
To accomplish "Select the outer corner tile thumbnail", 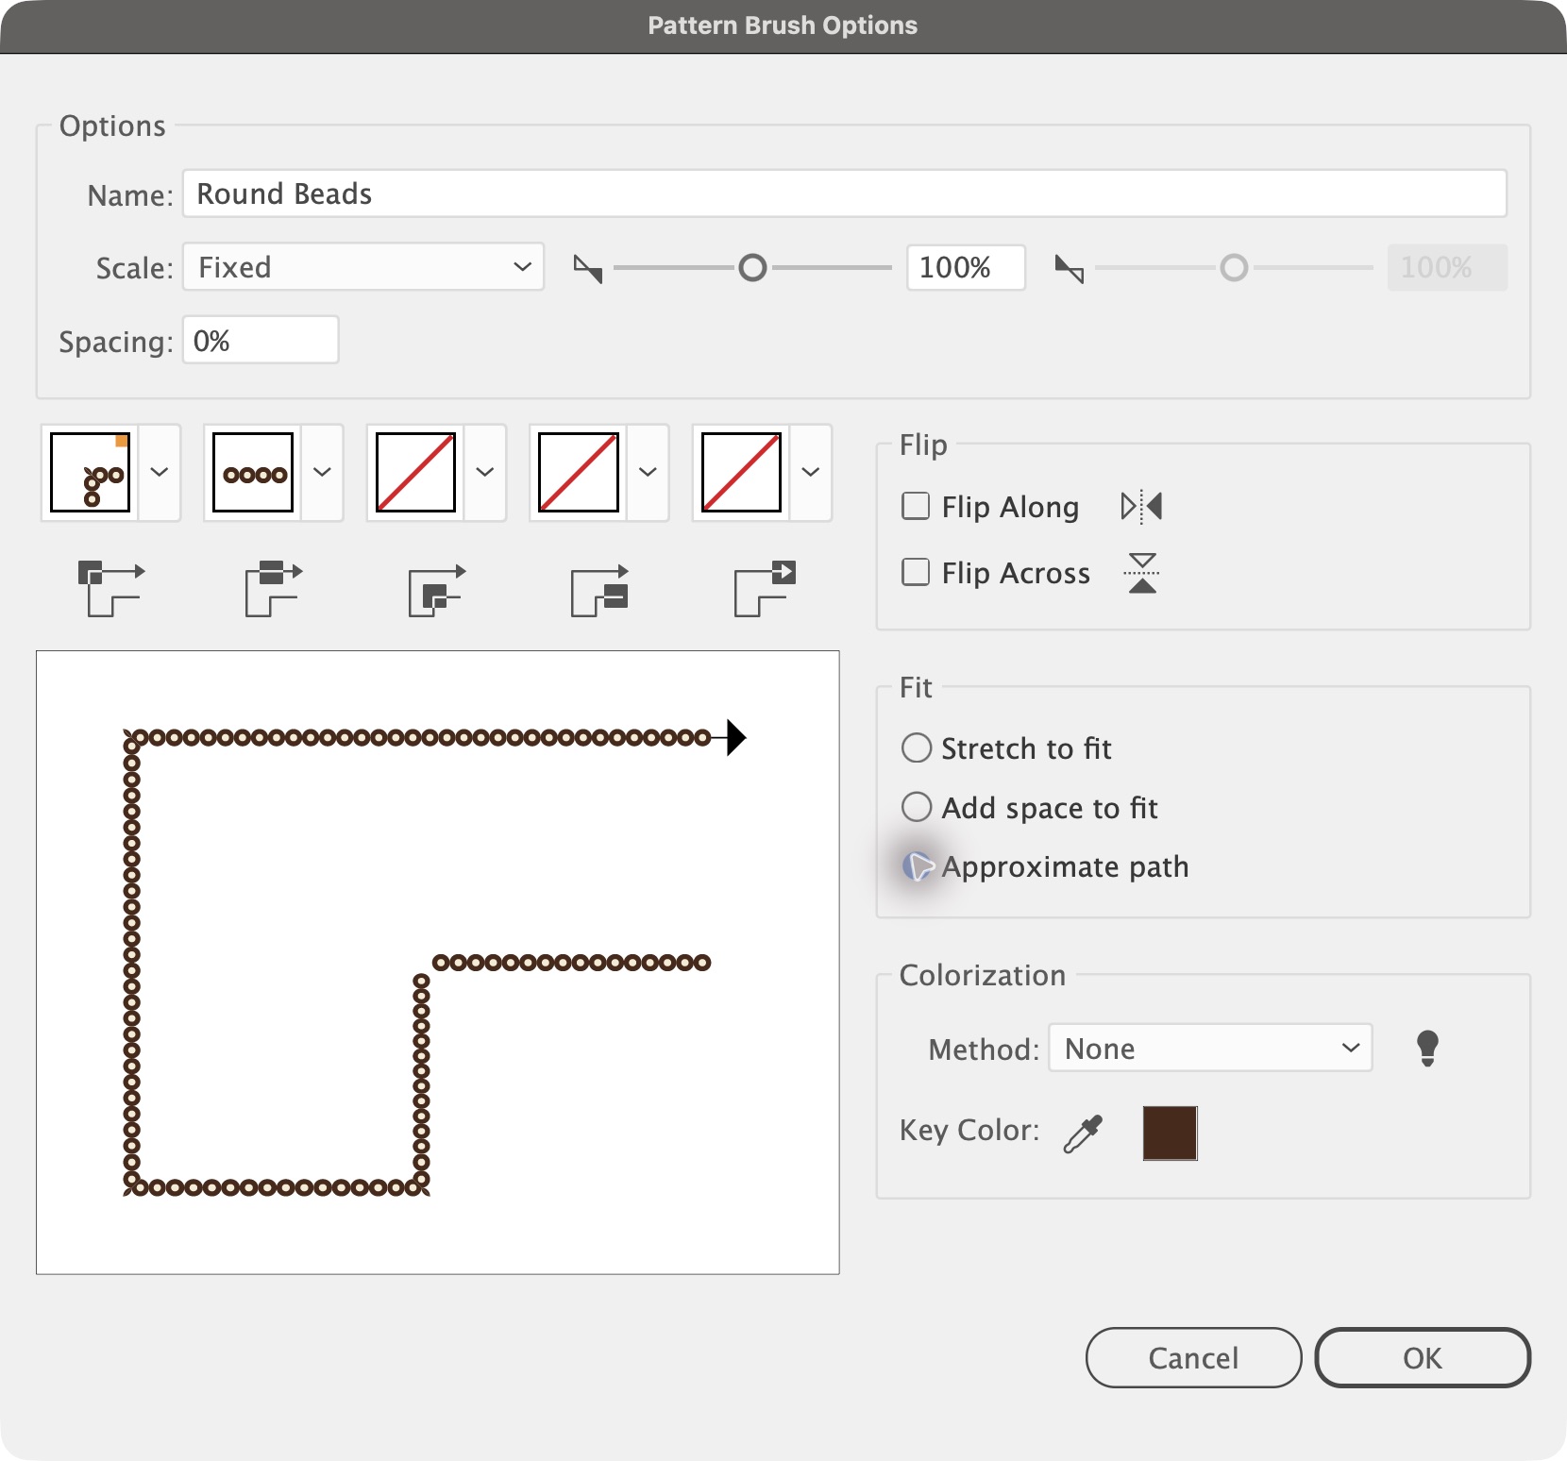I will 91,472.
